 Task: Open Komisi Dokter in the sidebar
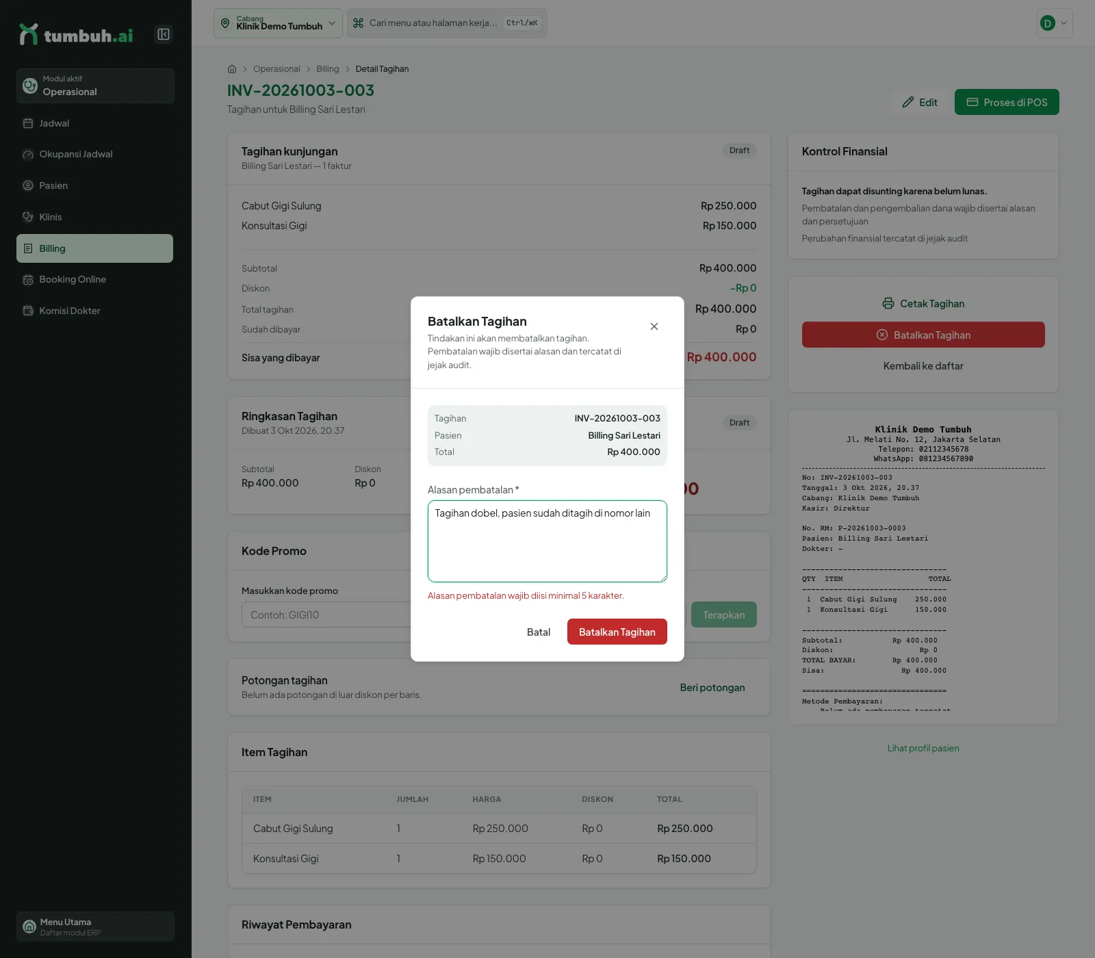click(x=94, y=311)
